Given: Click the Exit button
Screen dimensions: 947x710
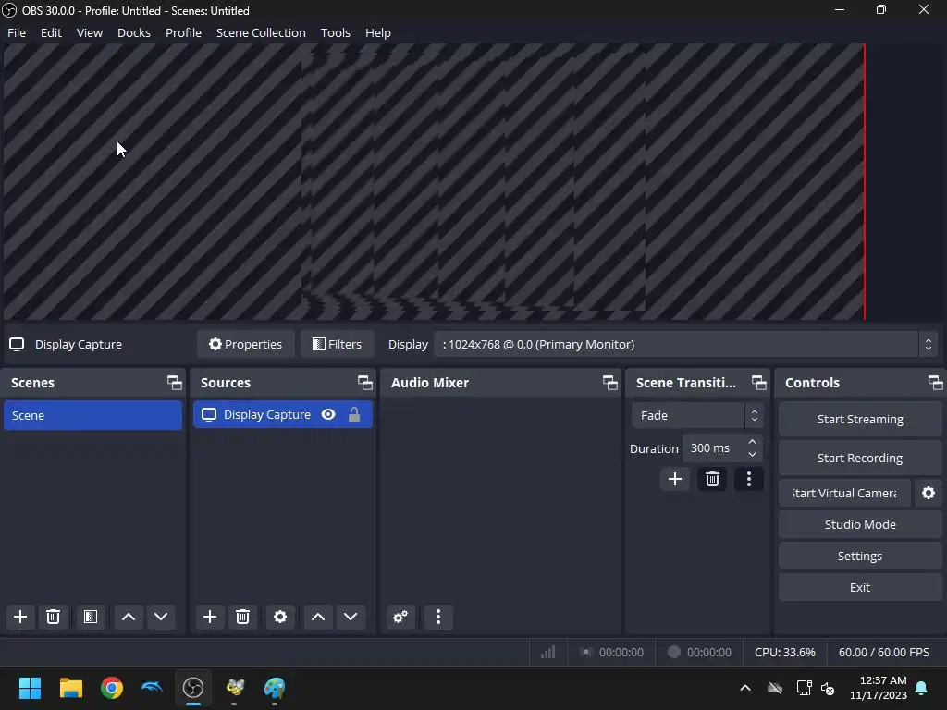Looking at the screenshot, I should coord(860,587).
